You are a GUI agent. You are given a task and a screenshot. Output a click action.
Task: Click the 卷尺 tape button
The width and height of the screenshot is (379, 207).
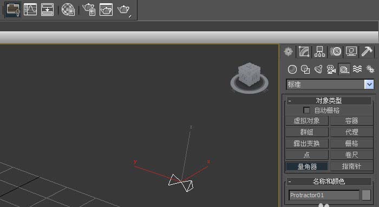click(x=351, y=155)
